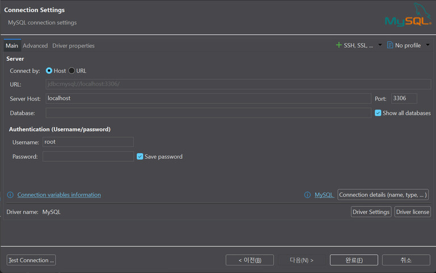Switch to the Advanced tab
The image size is (436, 273).
click(35, 45)
